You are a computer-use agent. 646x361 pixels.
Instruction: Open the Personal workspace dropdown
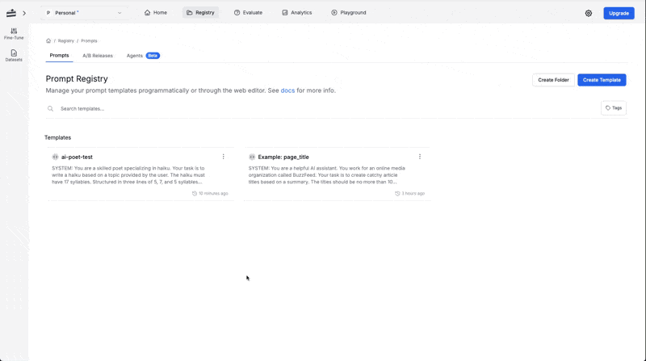[84, 13]
